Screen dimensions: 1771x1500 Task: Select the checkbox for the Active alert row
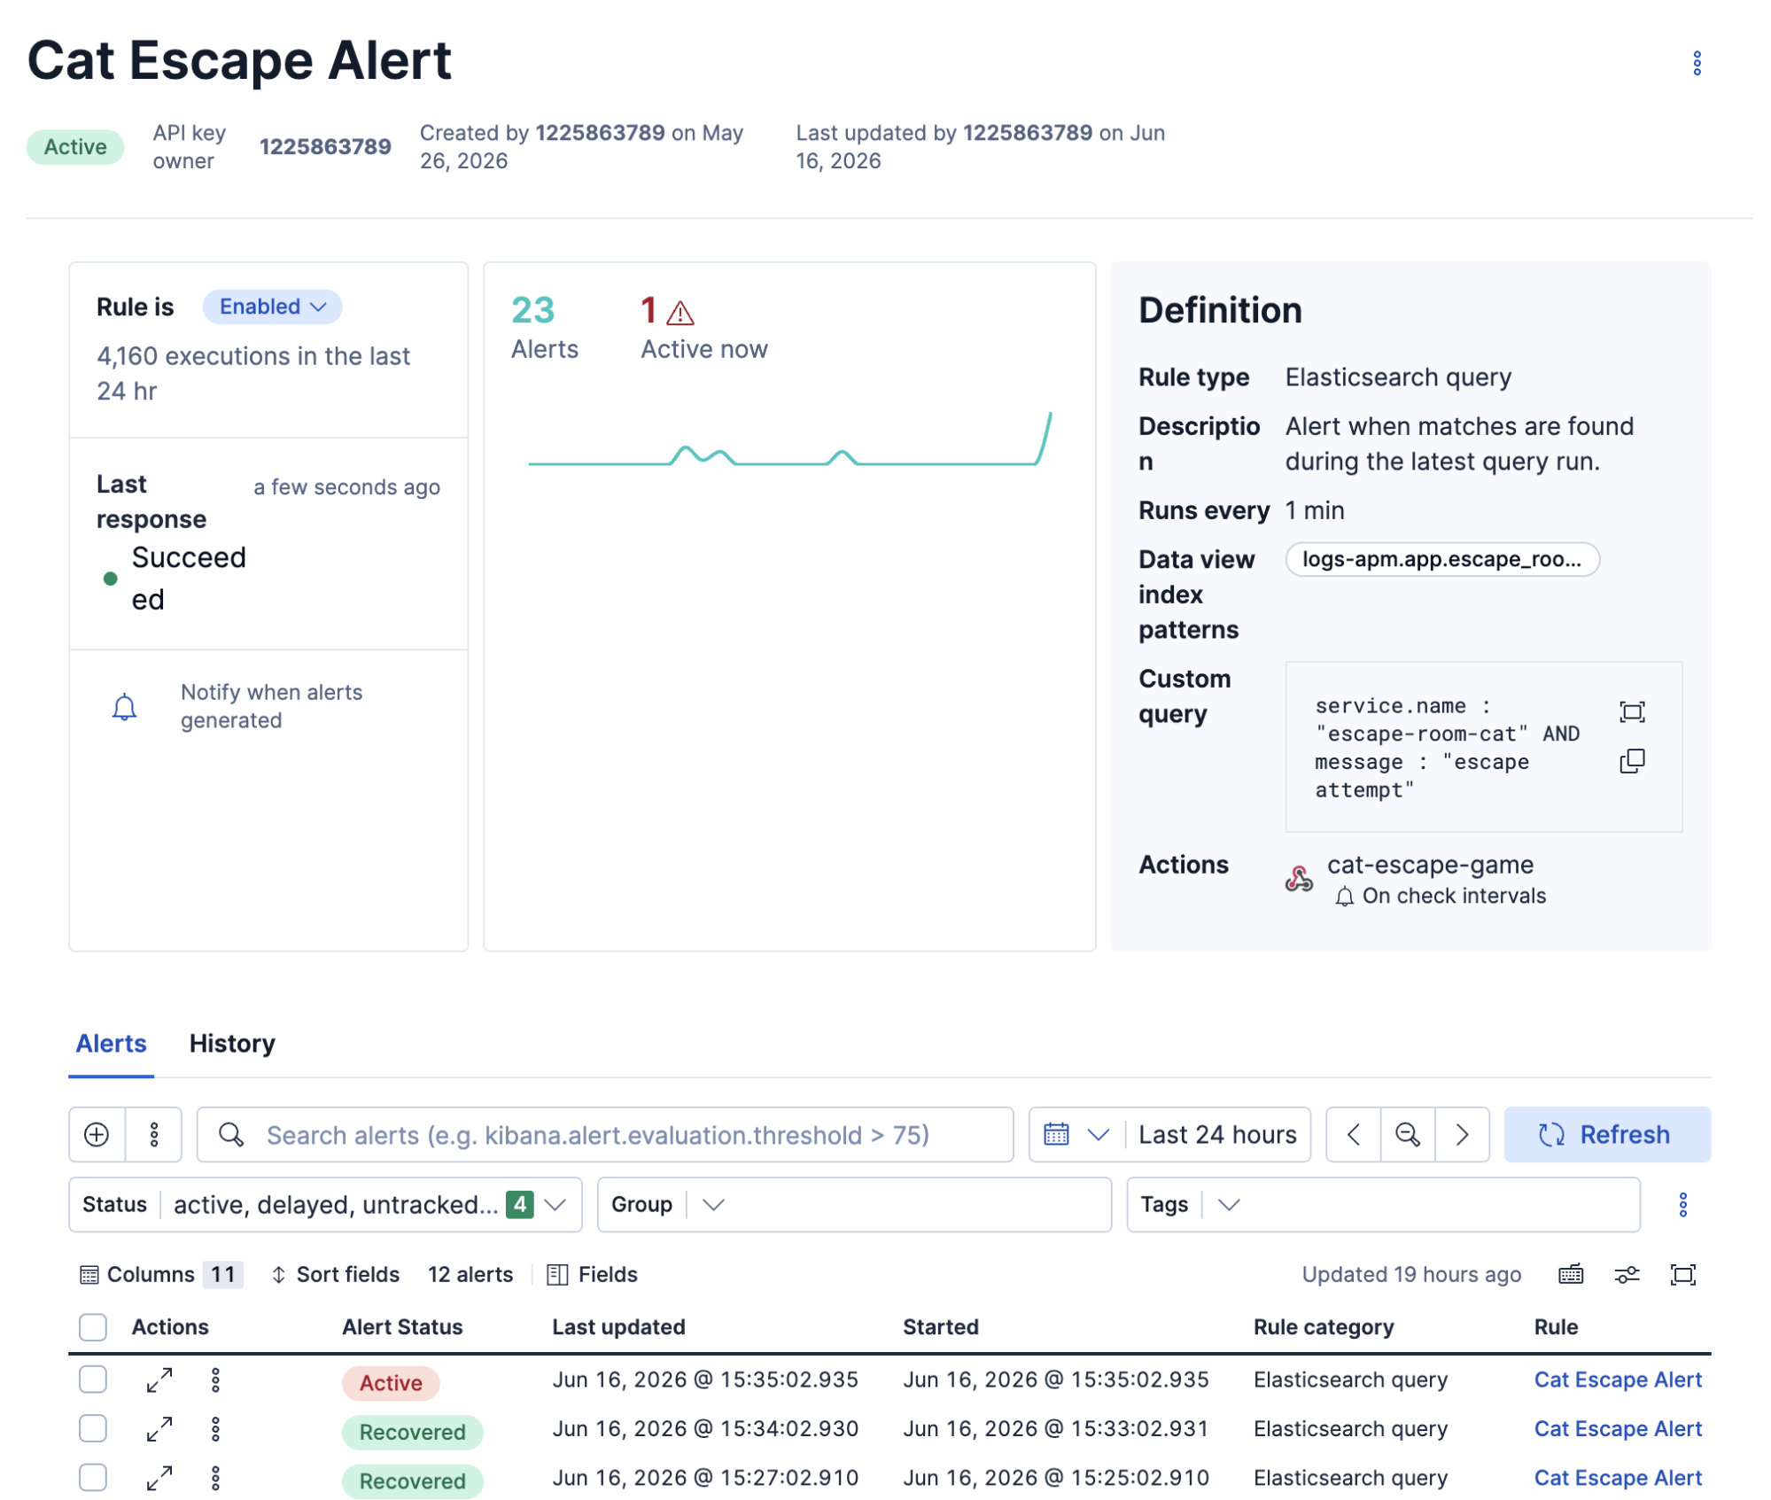point(93,1380)
